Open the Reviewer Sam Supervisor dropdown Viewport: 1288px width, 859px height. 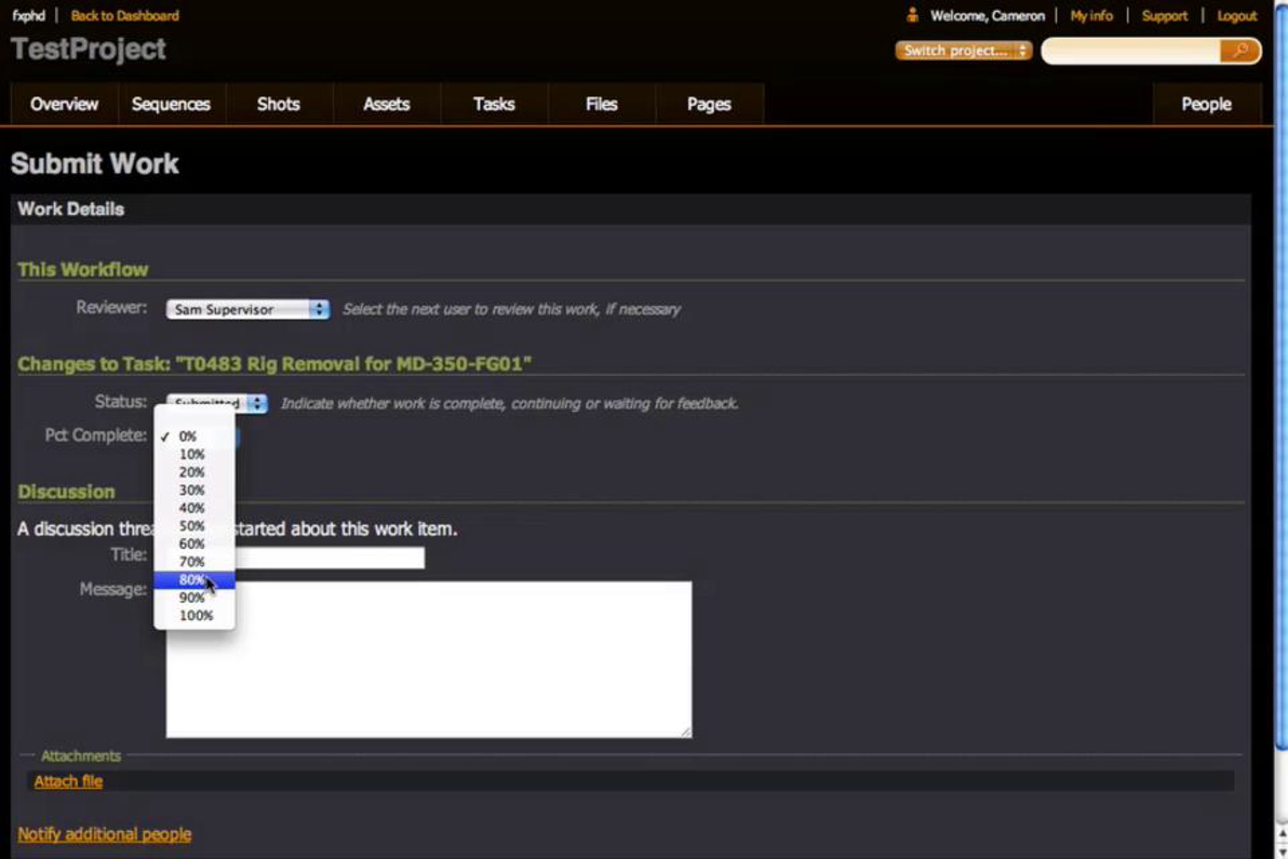tap(247, 310)
